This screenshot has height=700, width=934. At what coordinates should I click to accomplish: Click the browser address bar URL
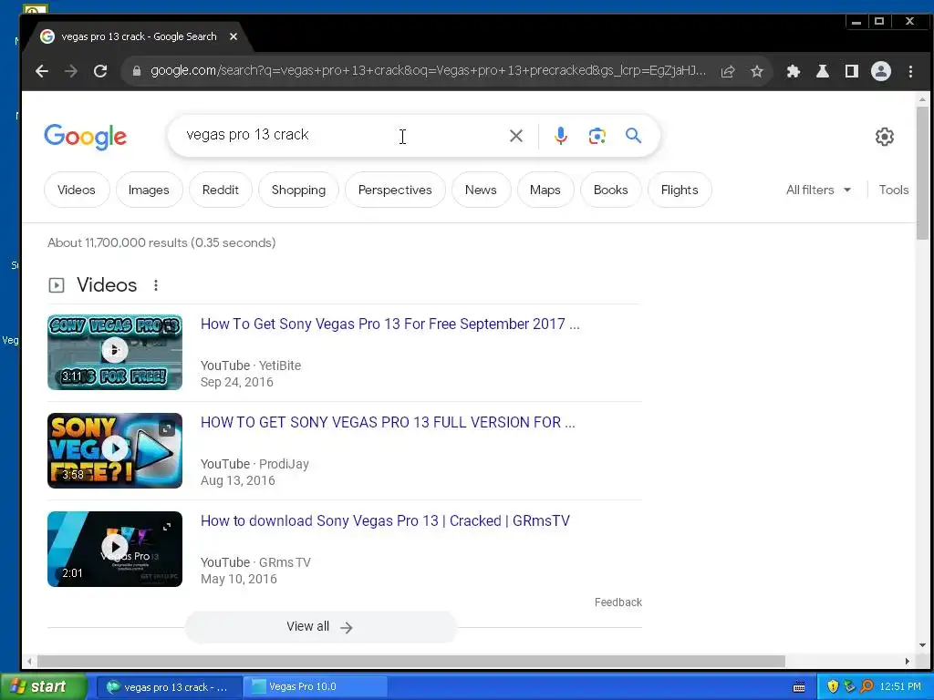pos(428,71)
